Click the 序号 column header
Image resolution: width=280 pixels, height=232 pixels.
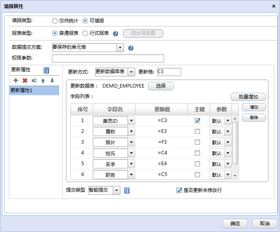coord(82,109)
